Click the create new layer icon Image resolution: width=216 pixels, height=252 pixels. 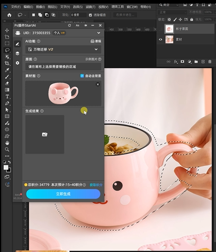point(203,61)
